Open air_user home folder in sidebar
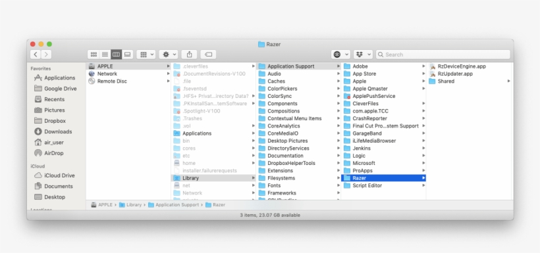 coord(49,143)
